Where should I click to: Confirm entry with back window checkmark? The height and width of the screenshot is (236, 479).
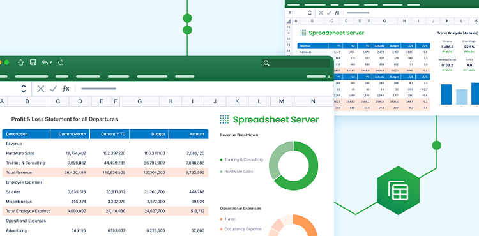click(x=329, y=13)
